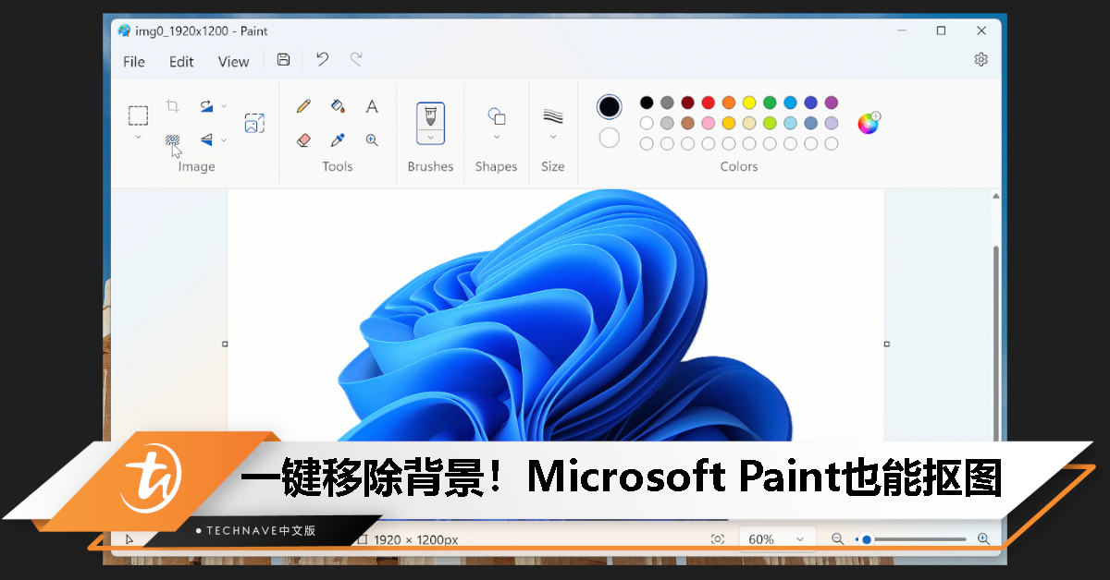Open Edit colors rainbow wheel
The width and height of the screenshot is (1110, 580).
click(869, 123)
